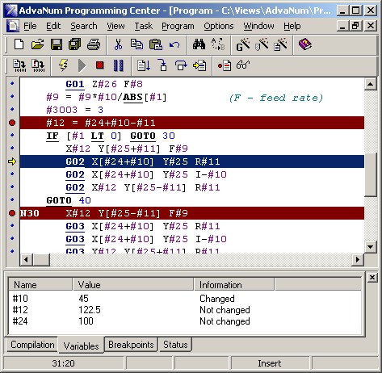The width and height of the screenshot is (382, 373).
Task: Click the horizontal scrollbar left arrow
Action: pyautogui.click(x=26, y=259)
